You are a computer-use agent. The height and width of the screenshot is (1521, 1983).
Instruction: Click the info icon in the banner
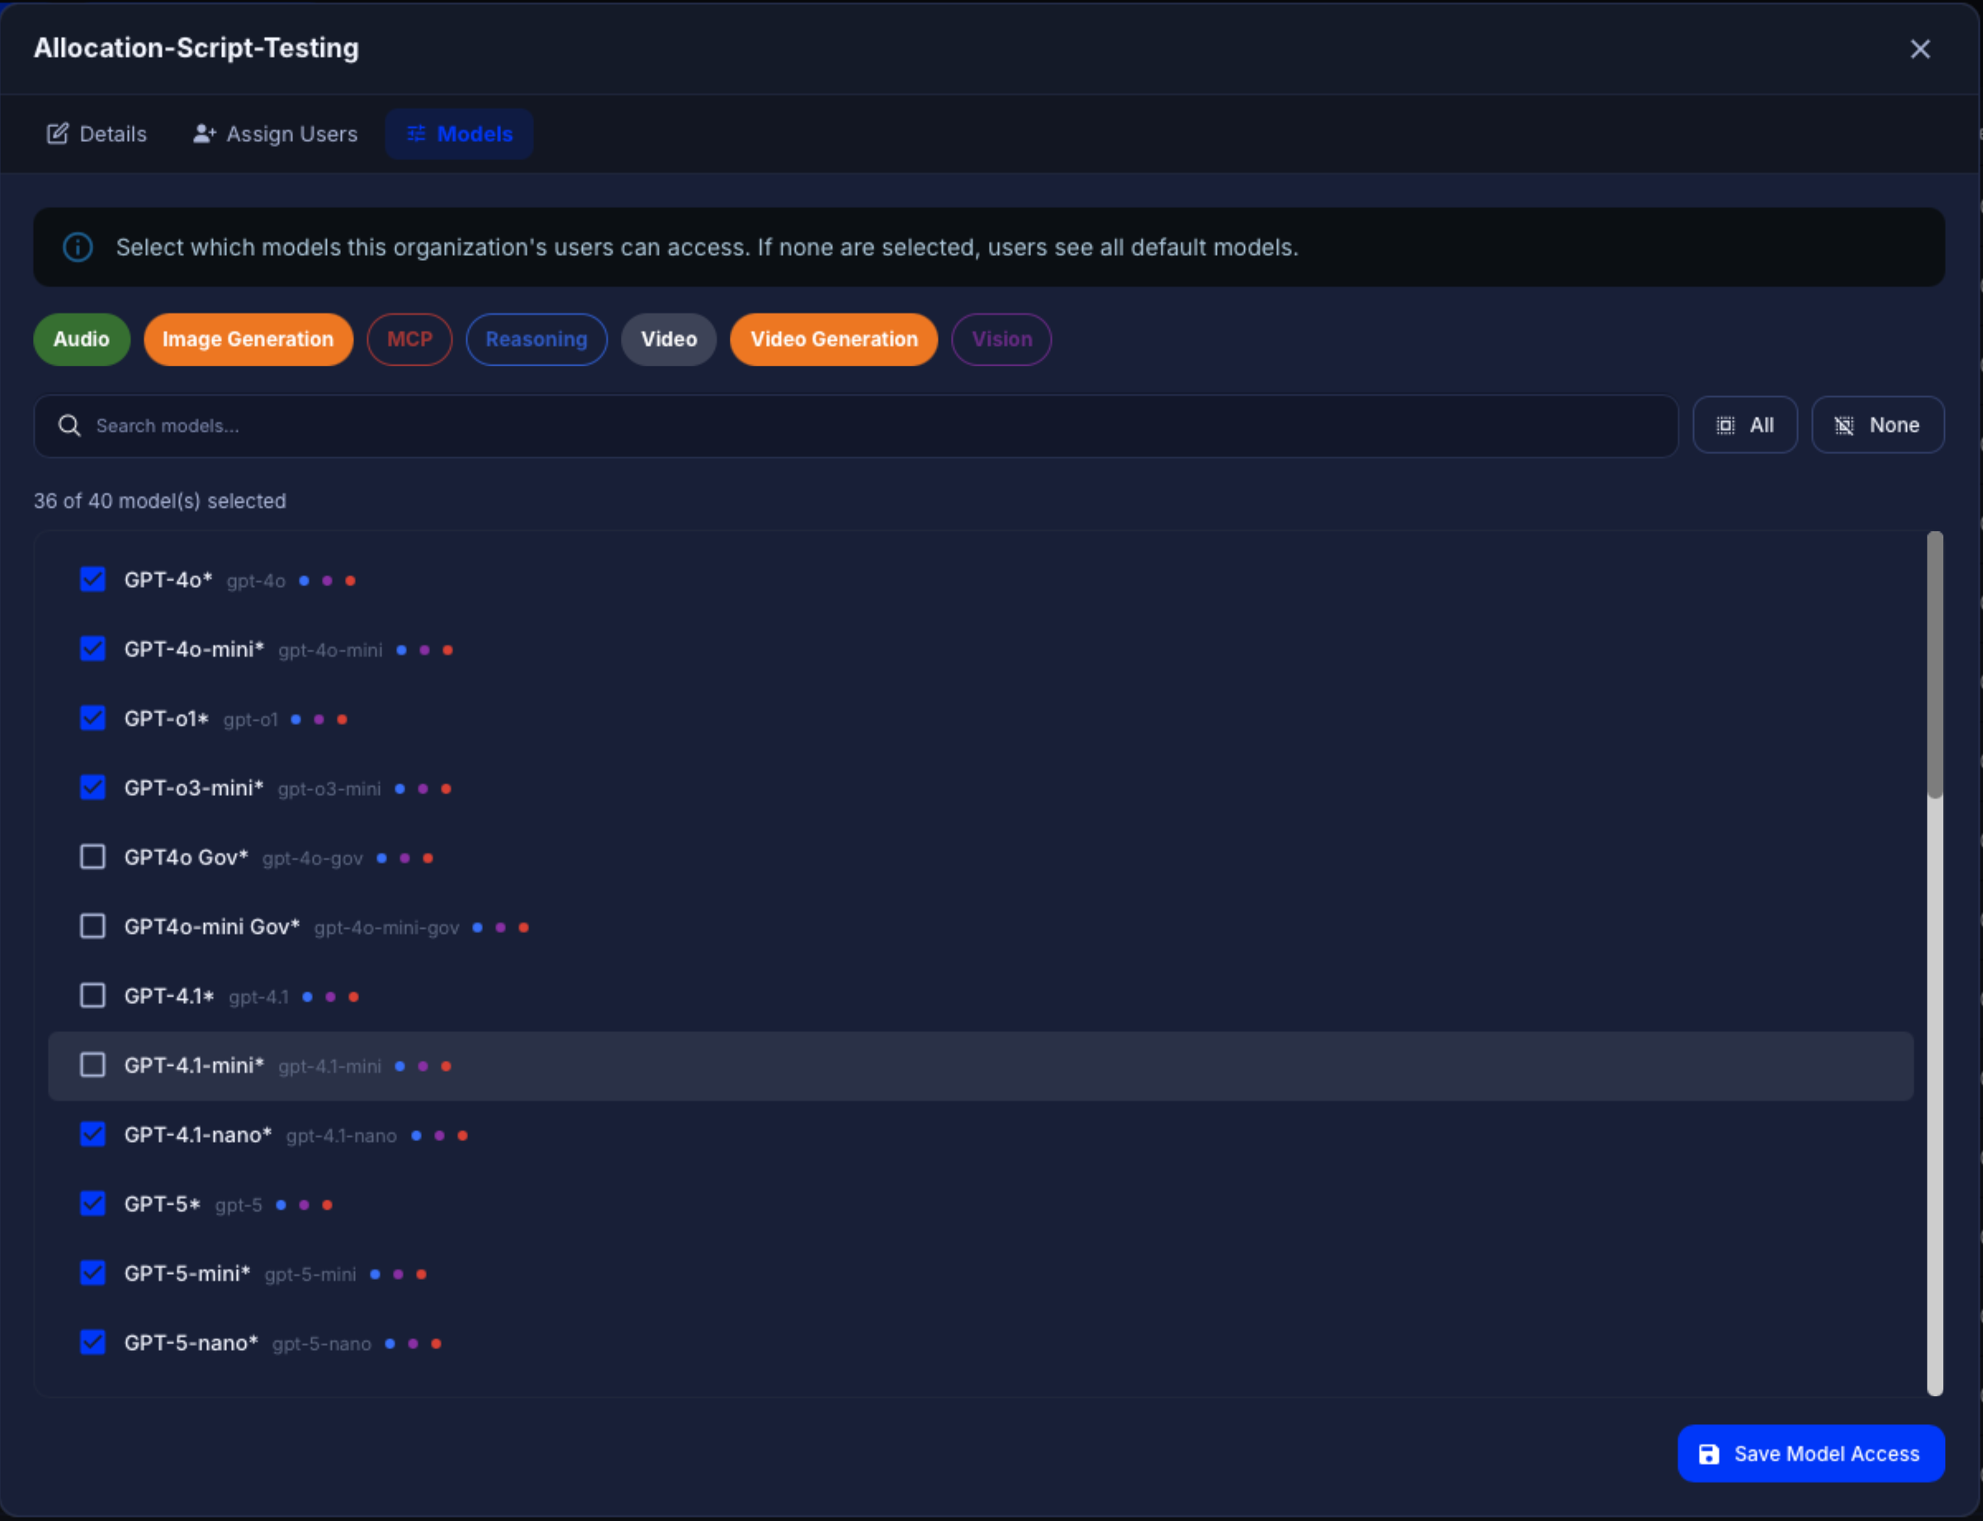77,246
